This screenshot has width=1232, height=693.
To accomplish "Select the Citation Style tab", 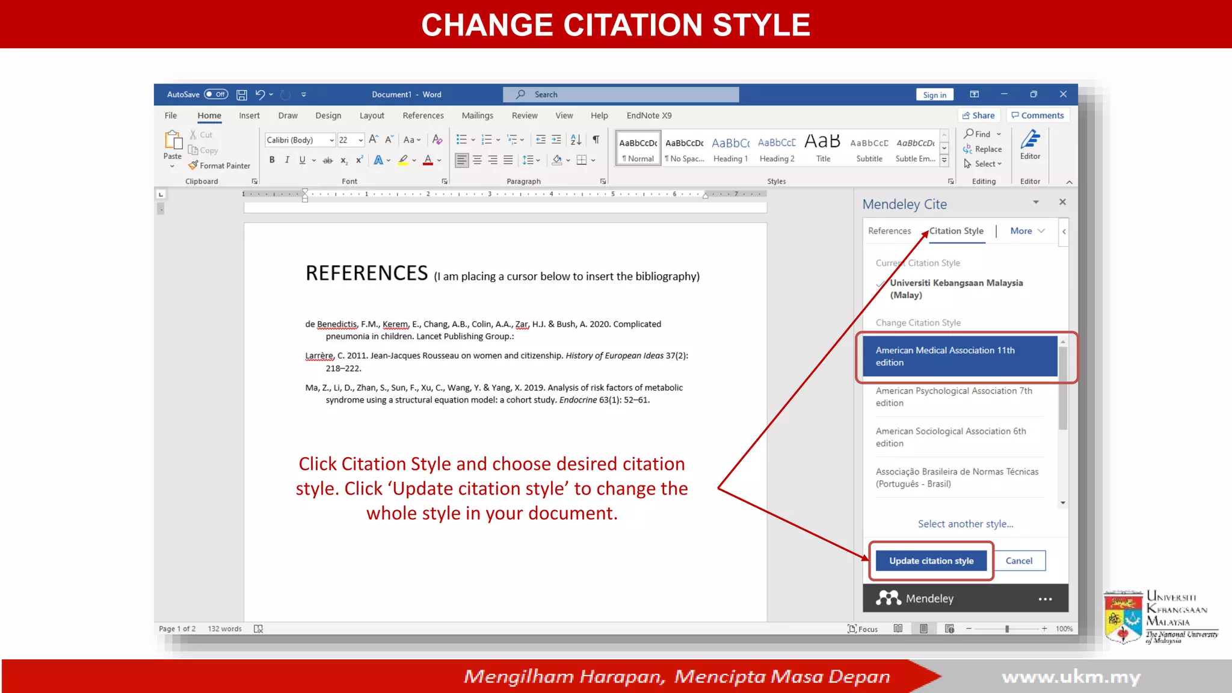I will click(x=956, y=231).
